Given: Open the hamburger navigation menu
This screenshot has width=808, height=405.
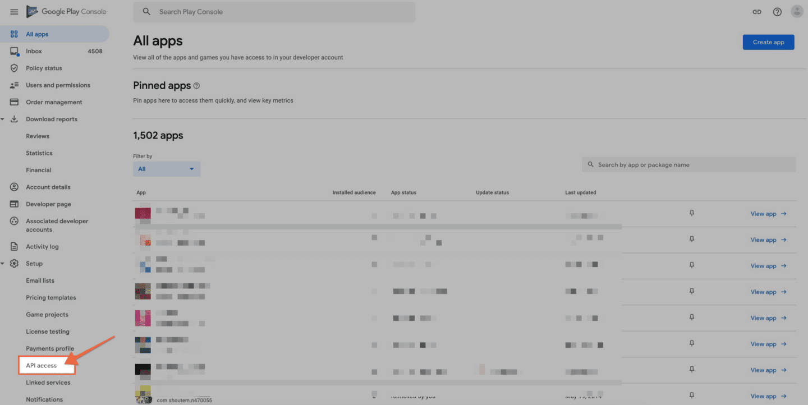Looking at the screenshot, I should [14, 12].
